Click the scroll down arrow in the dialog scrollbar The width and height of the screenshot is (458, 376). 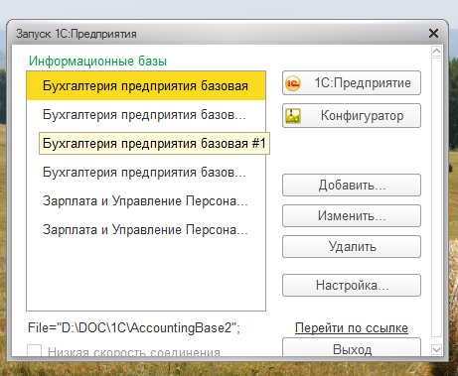436,349
